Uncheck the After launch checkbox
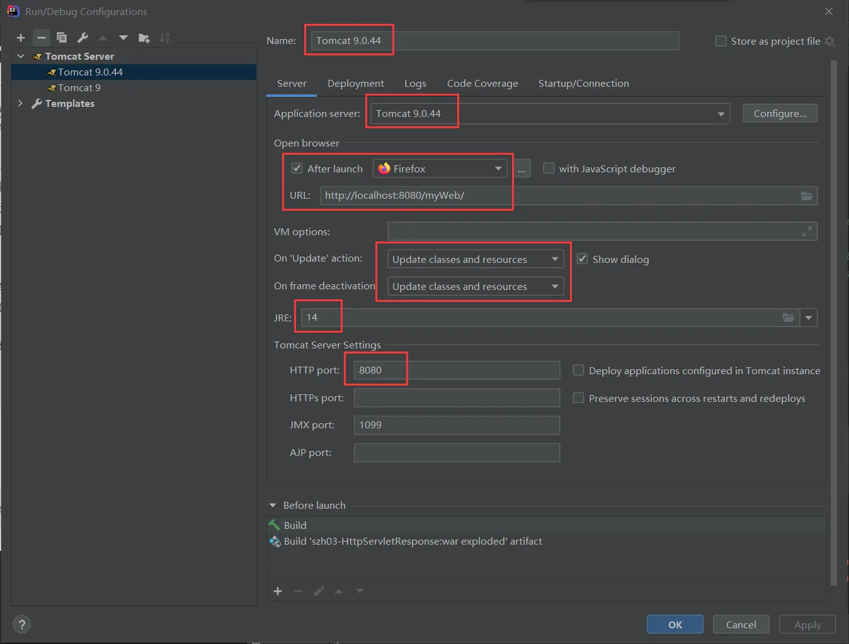This screenshot has width=849, height=644. (x=297, y=169)
